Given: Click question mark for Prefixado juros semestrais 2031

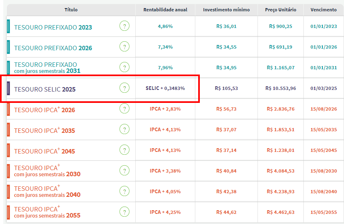Looking at the screenshot, I should [x=124, y=68].
